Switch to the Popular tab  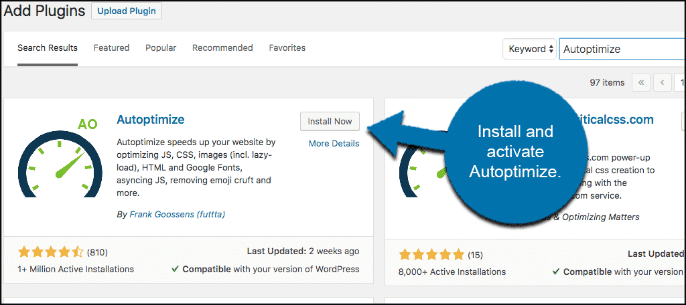click(x=161, y=48)
